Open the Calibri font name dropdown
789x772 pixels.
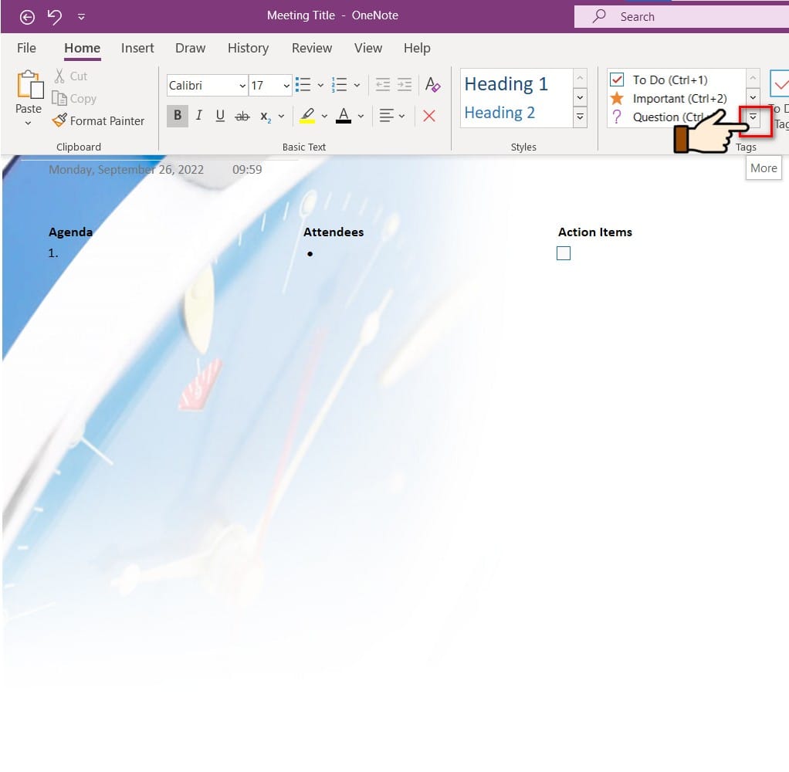tap(242, 86)
